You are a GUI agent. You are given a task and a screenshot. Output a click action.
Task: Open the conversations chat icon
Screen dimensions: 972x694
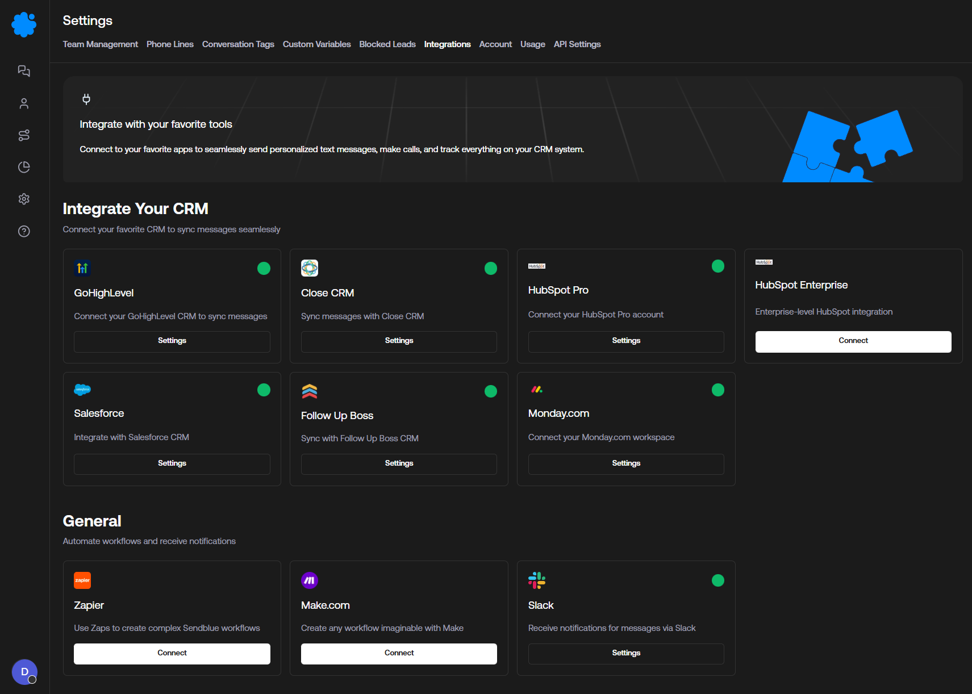click(x=24, y=71)
